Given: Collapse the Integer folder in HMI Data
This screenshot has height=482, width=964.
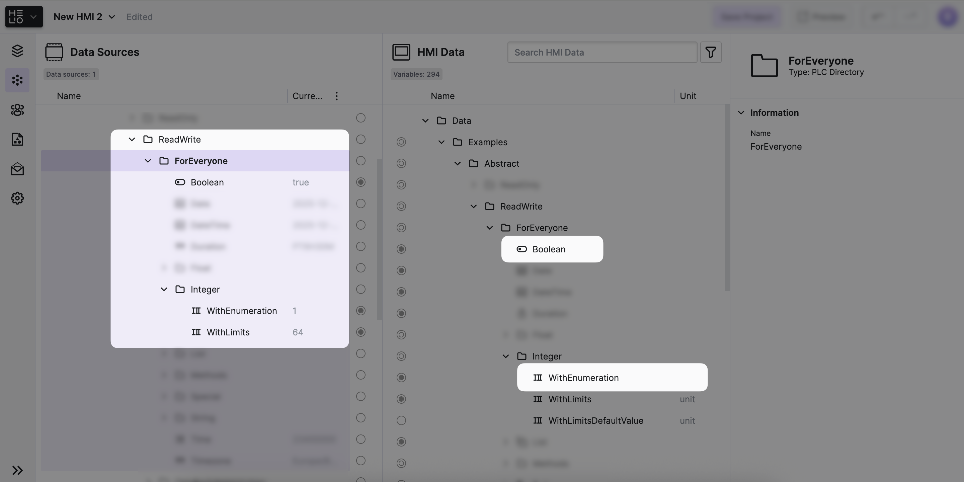Looking at the screenshot, I should [505, 356].
